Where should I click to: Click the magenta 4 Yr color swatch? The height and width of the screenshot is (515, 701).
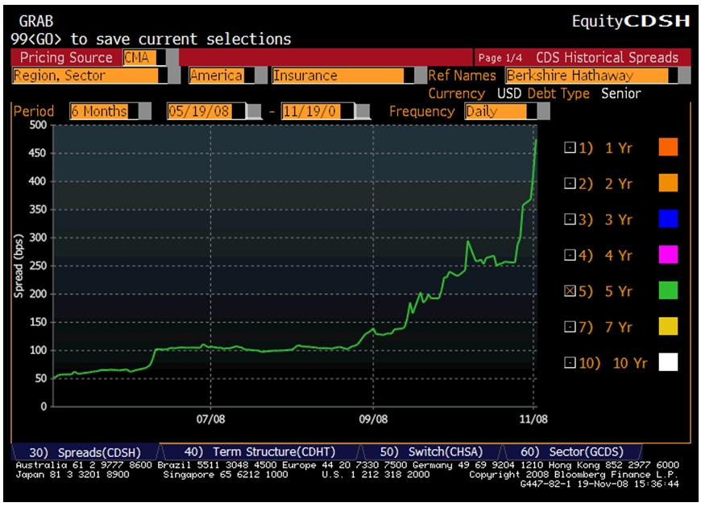click(668, 254)
